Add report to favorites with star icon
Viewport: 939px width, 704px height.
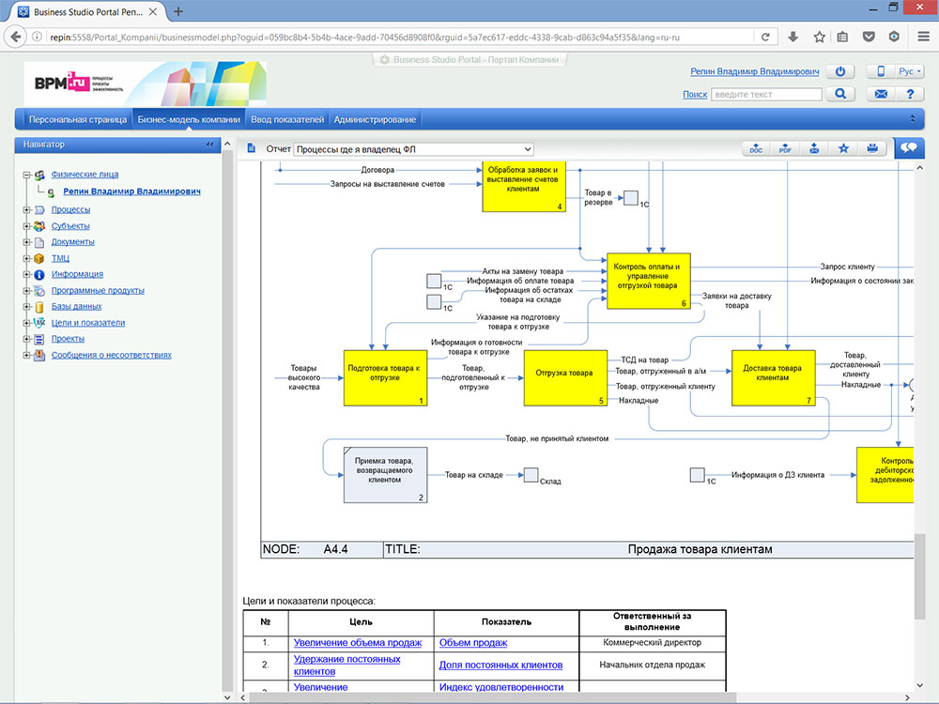click(x=843, y=148)
